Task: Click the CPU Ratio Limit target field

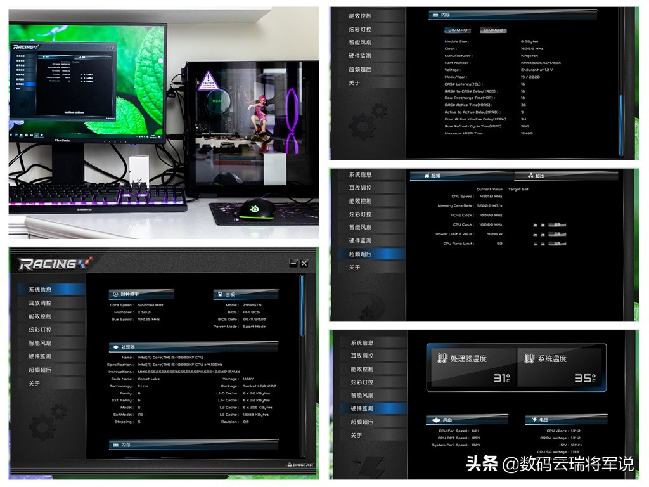Action: pos(557,244)
